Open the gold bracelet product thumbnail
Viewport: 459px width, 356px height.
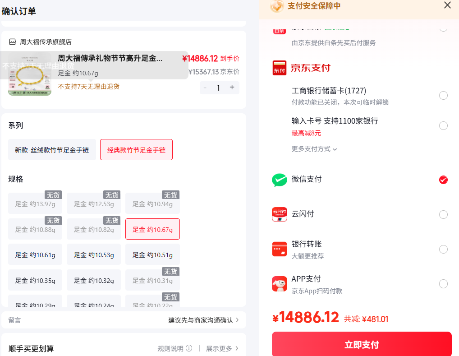coord(30,74)
